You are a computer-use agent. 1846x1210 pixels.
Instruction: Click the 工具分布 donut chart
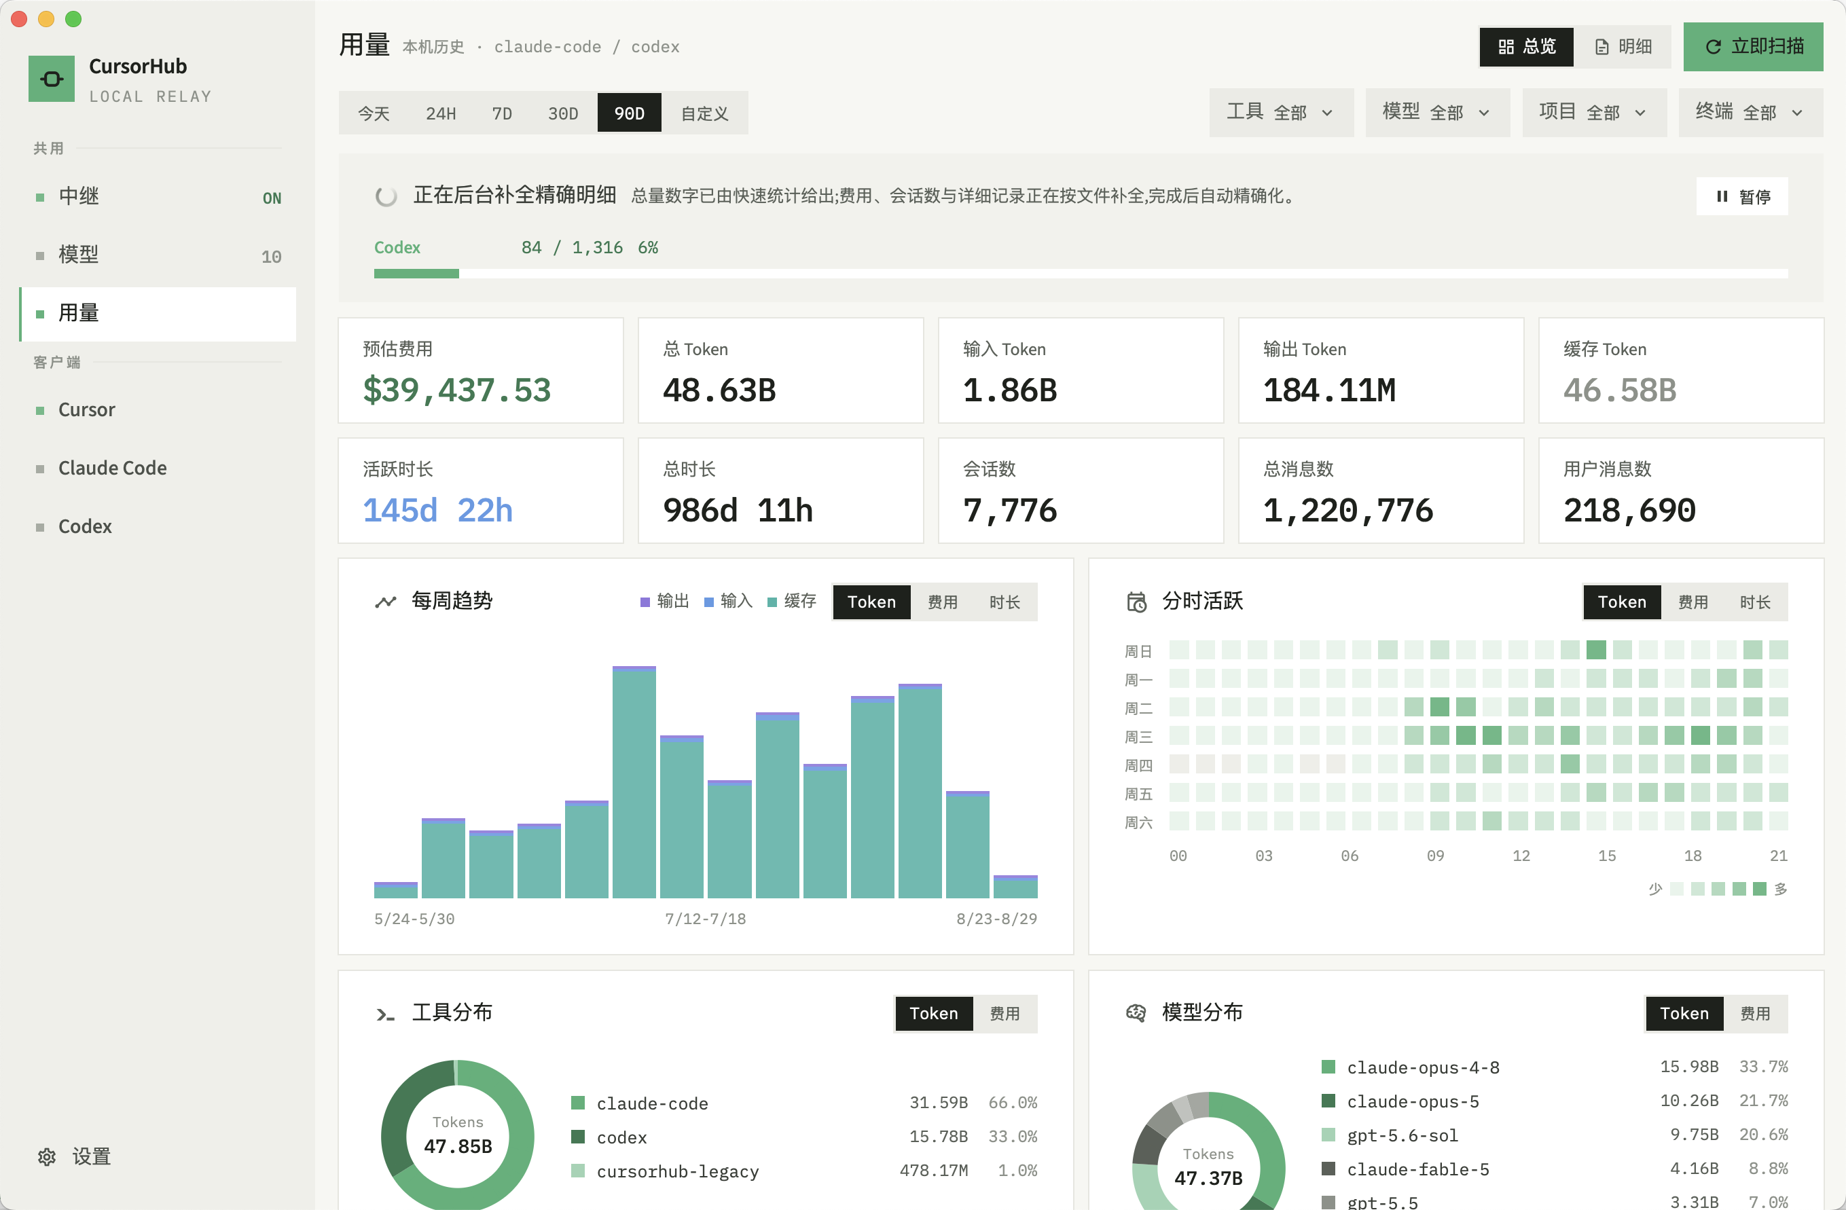coord(458,1135)
